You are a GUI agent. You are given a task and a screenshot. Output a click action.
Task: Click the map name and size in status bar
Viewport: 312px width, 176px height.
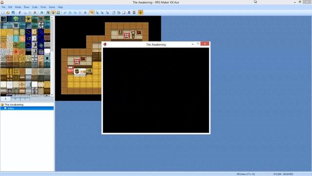[x=246, y=174]
